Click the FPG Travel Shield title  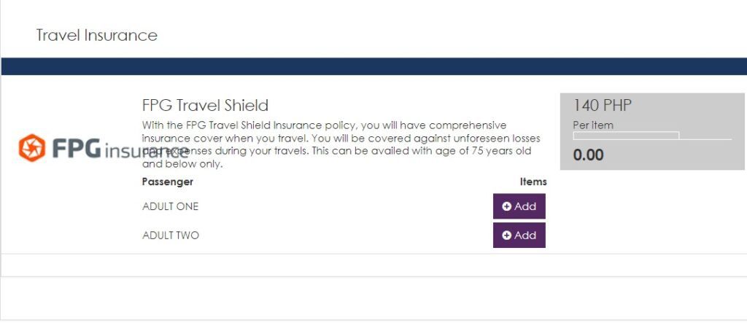coord(205,105)
